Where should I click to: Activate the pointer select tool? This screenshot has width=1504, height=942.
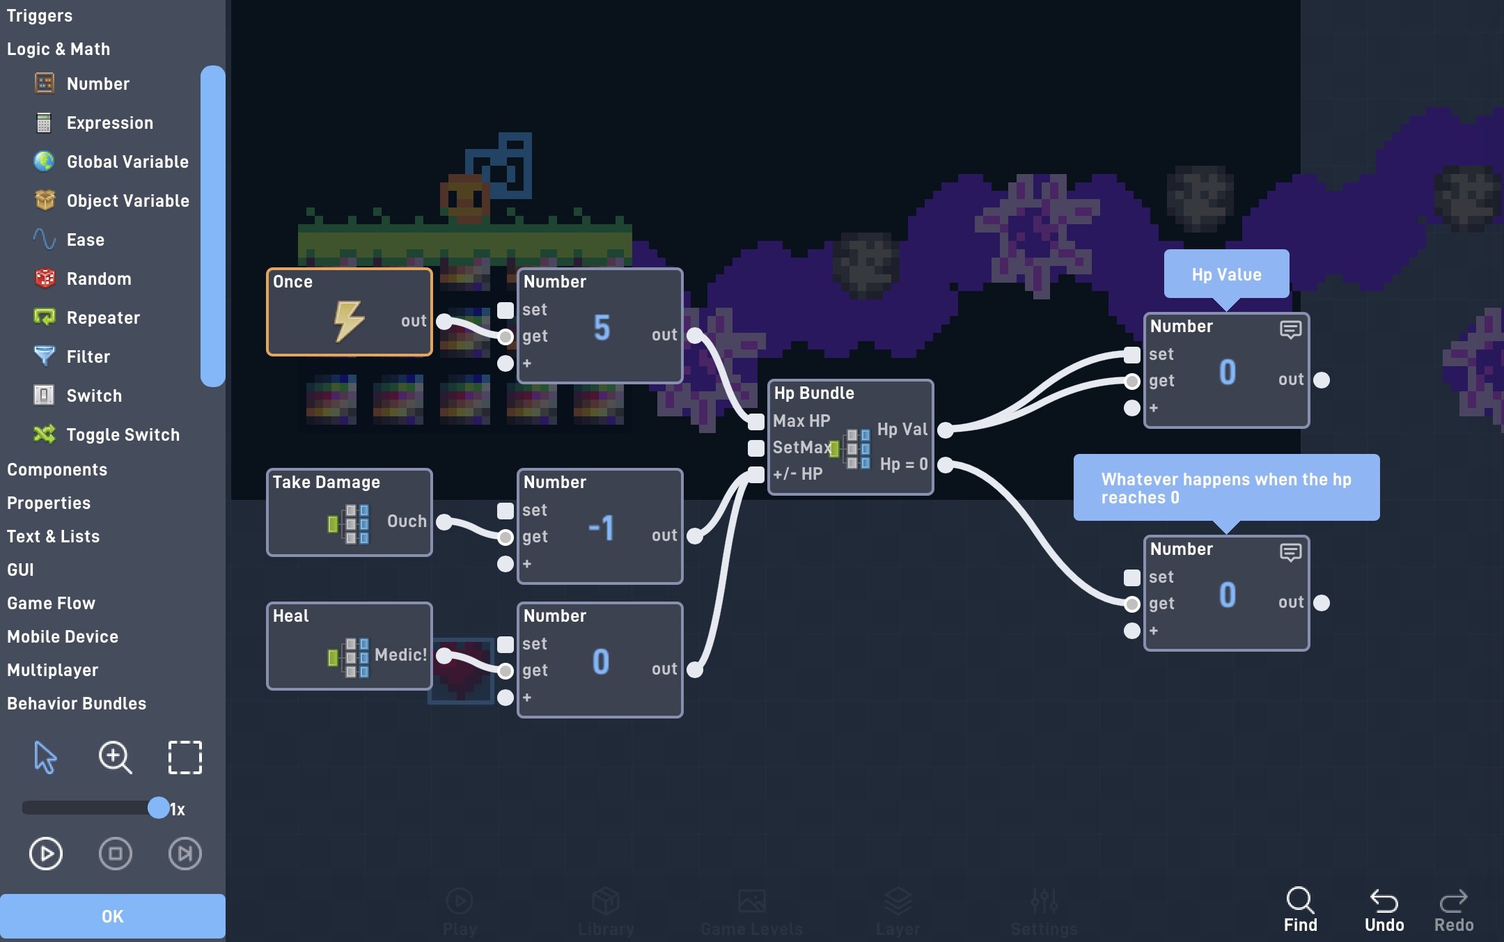point(45,757)
